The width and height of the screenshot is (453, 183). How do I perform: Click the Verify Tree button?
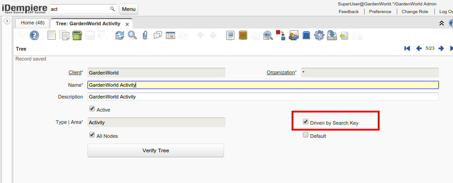(156, 150)
